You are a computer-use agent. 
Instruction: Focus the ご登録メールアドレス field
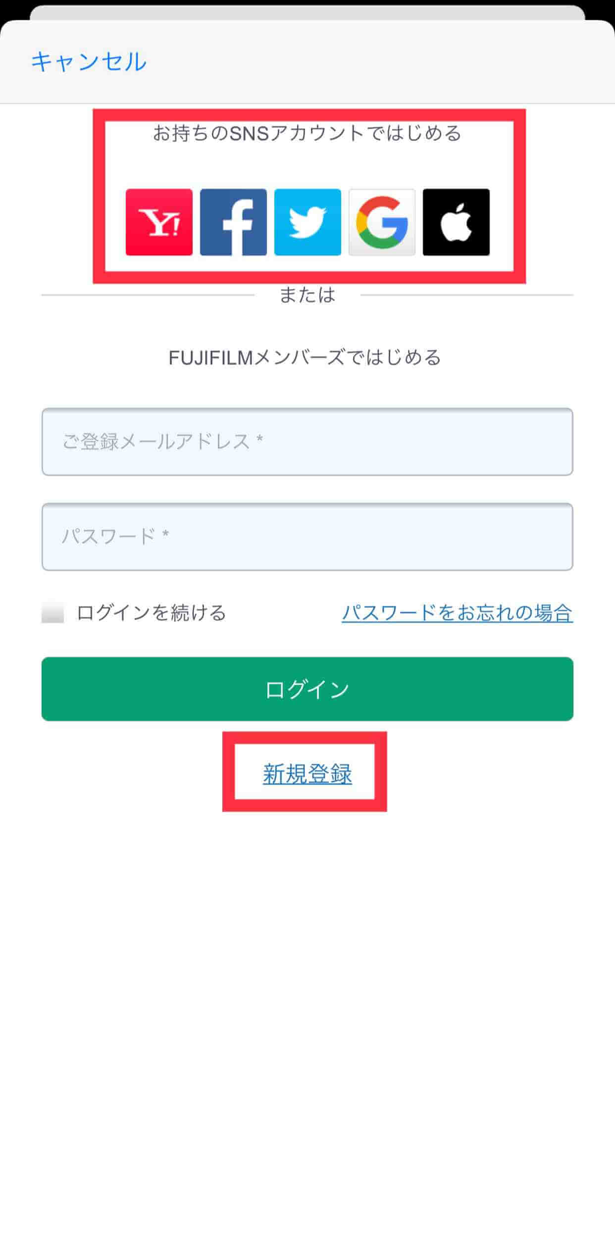307,442
